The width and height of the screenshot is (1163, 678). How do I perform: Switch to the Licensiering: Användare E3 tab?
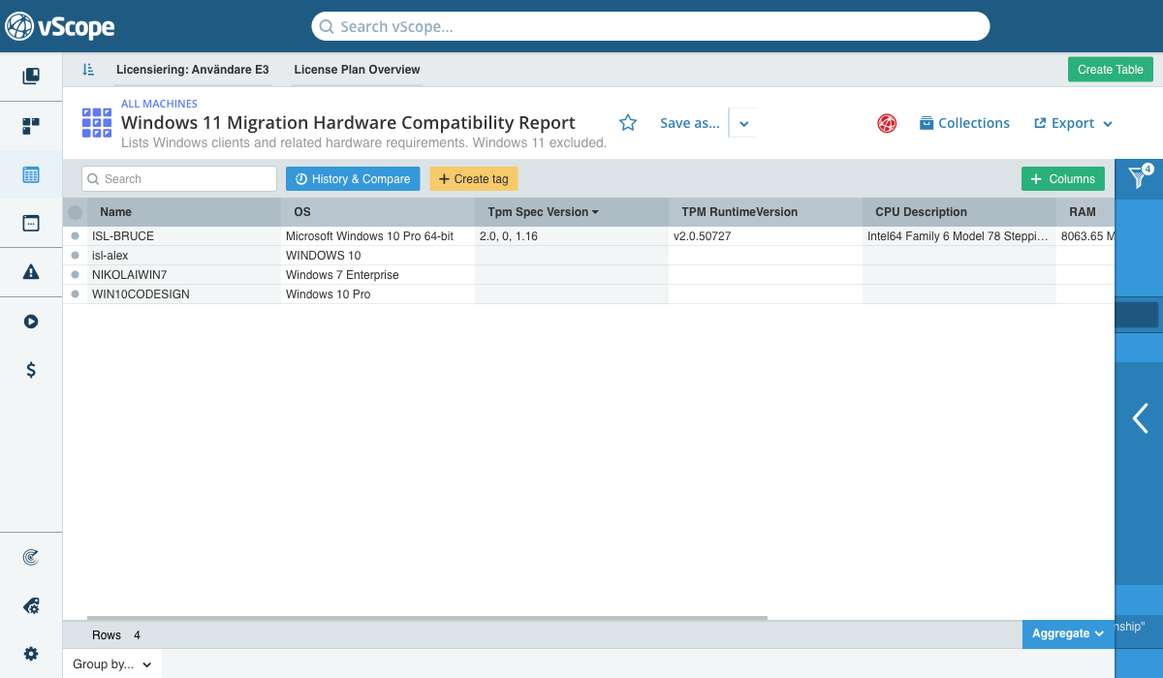193,70
